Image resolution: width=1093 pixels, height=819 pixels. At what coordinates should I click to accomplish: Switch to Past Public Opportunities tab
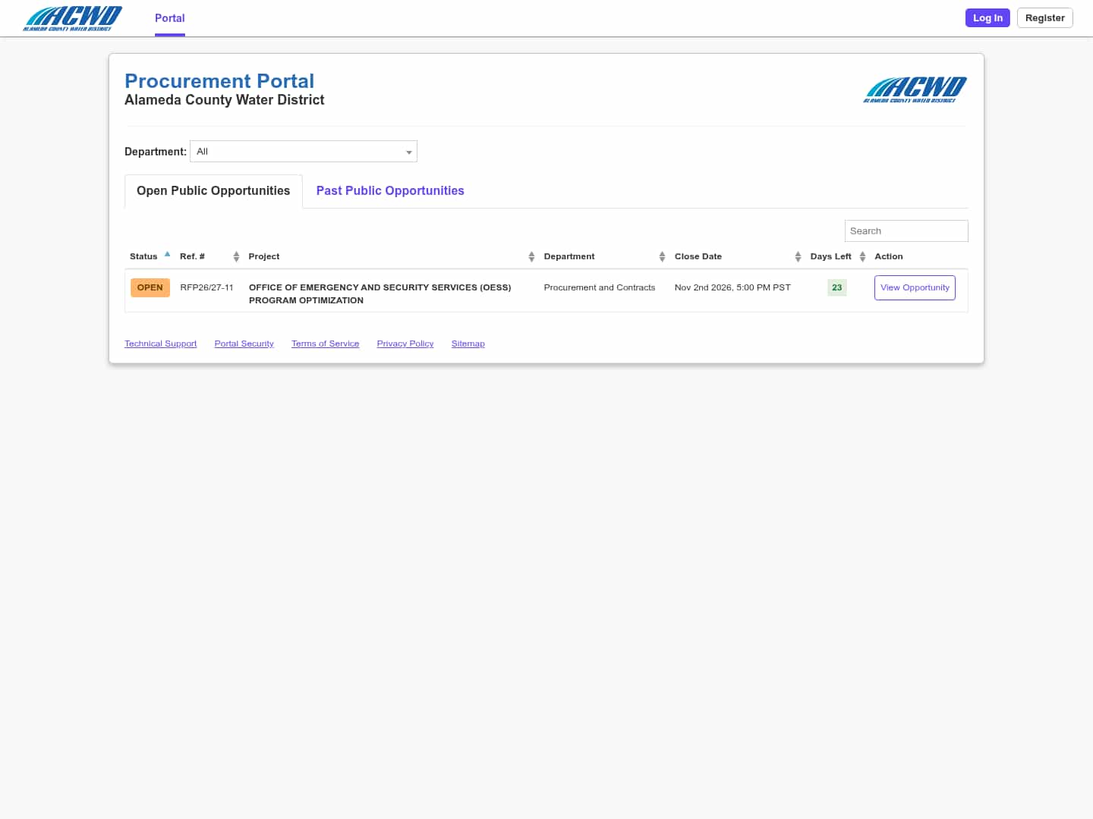coord(390,191)
